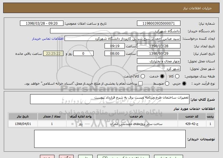Tick the اسناد خزانه اسلامی payment checkbox
The height and width of the screenshot is (158, 223).
[140, 83]
